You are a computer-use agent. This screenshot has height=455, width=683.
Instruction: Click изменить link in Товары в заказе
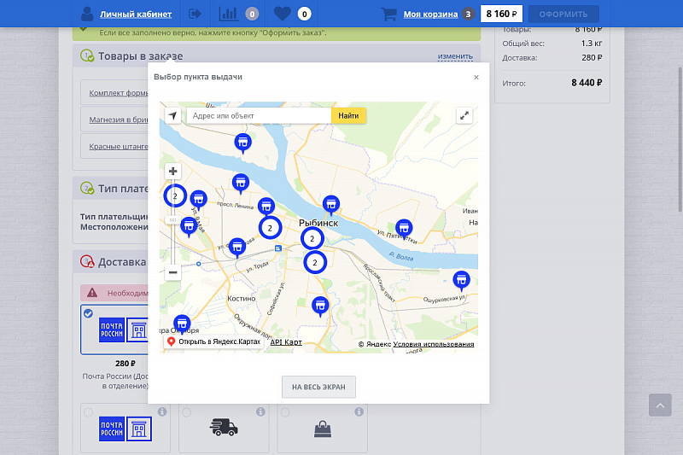[455, 56]
